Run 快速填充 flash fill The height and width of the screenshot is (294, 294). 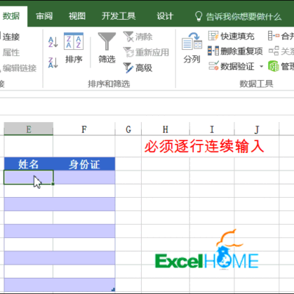232,36
